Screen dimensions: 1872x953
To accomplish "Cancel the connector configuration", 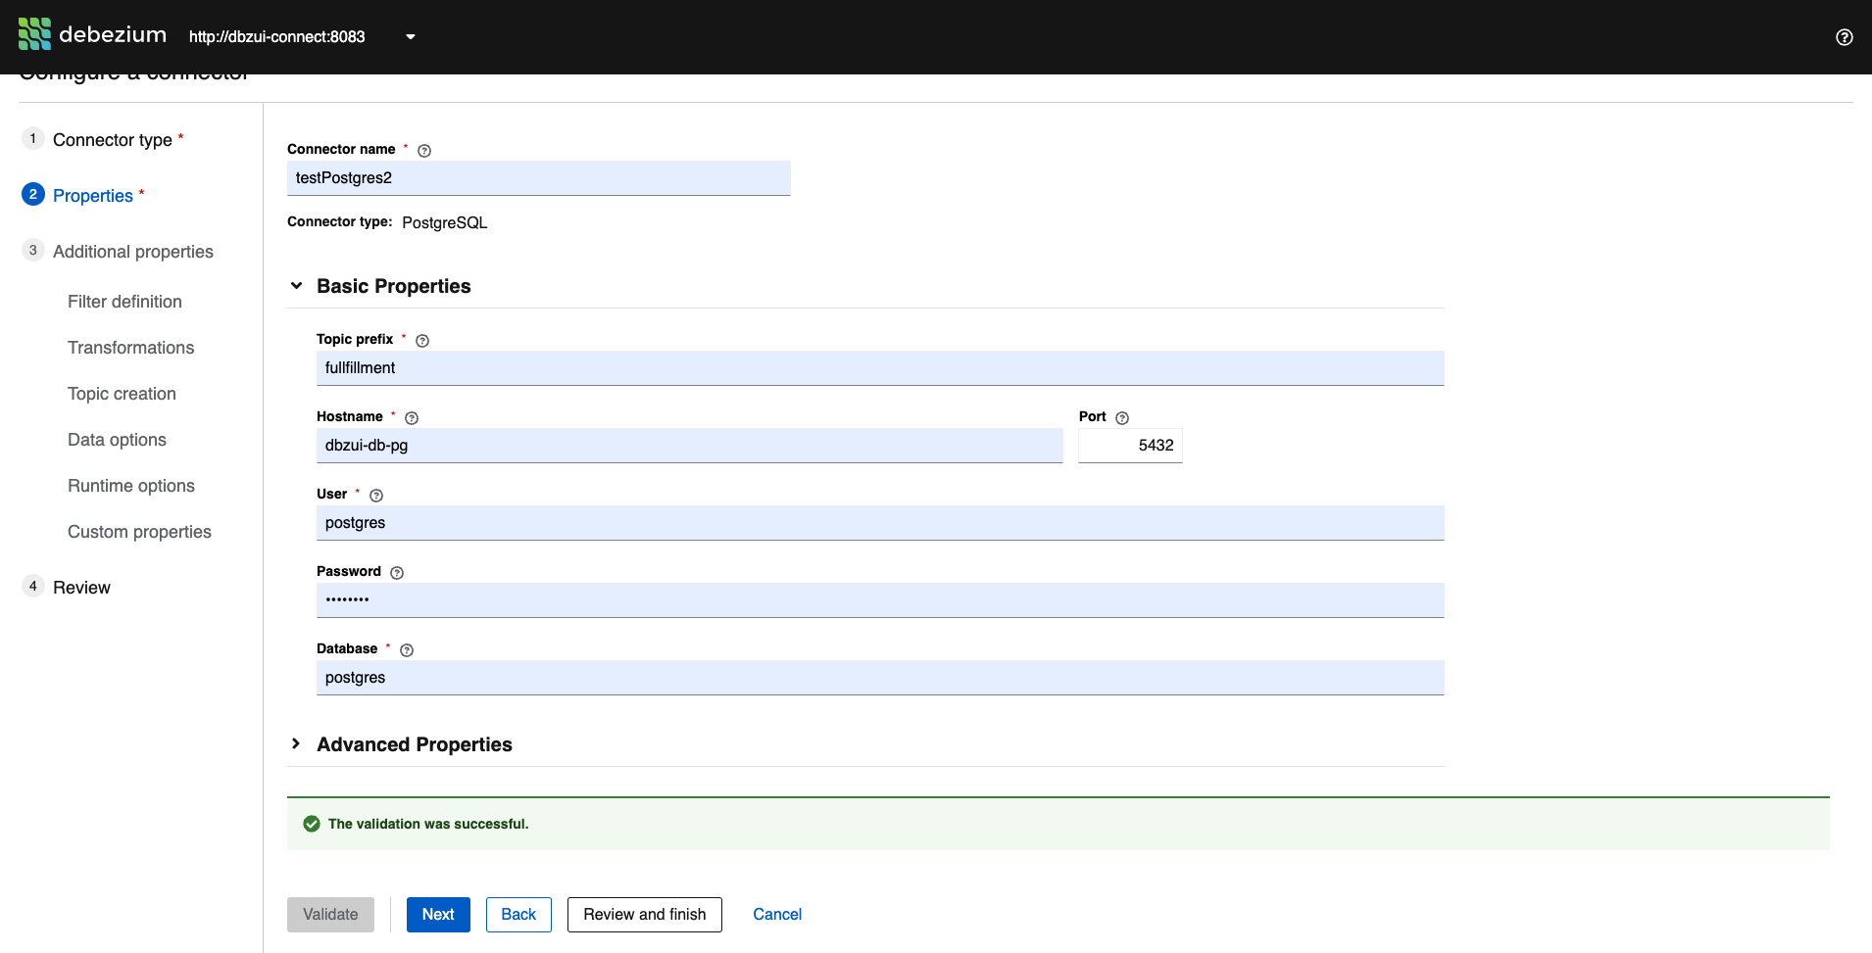I will [x=776, y=914].
